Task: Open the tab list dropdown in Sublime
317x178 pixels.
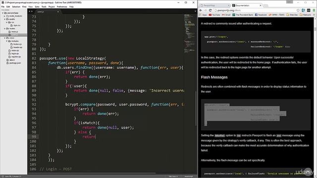Action: tap(195, 11)
